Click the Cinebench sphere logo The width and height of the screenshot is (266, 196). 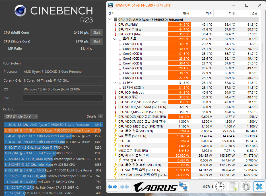pyautogui.click(x=20, y=11)
